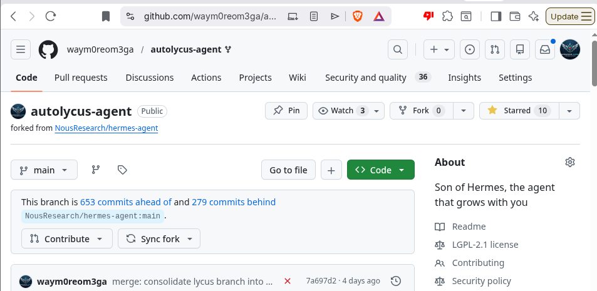Open Brave Shields lion icon
Viewport: 597px width, 291px height.
[x=358, y=16]
